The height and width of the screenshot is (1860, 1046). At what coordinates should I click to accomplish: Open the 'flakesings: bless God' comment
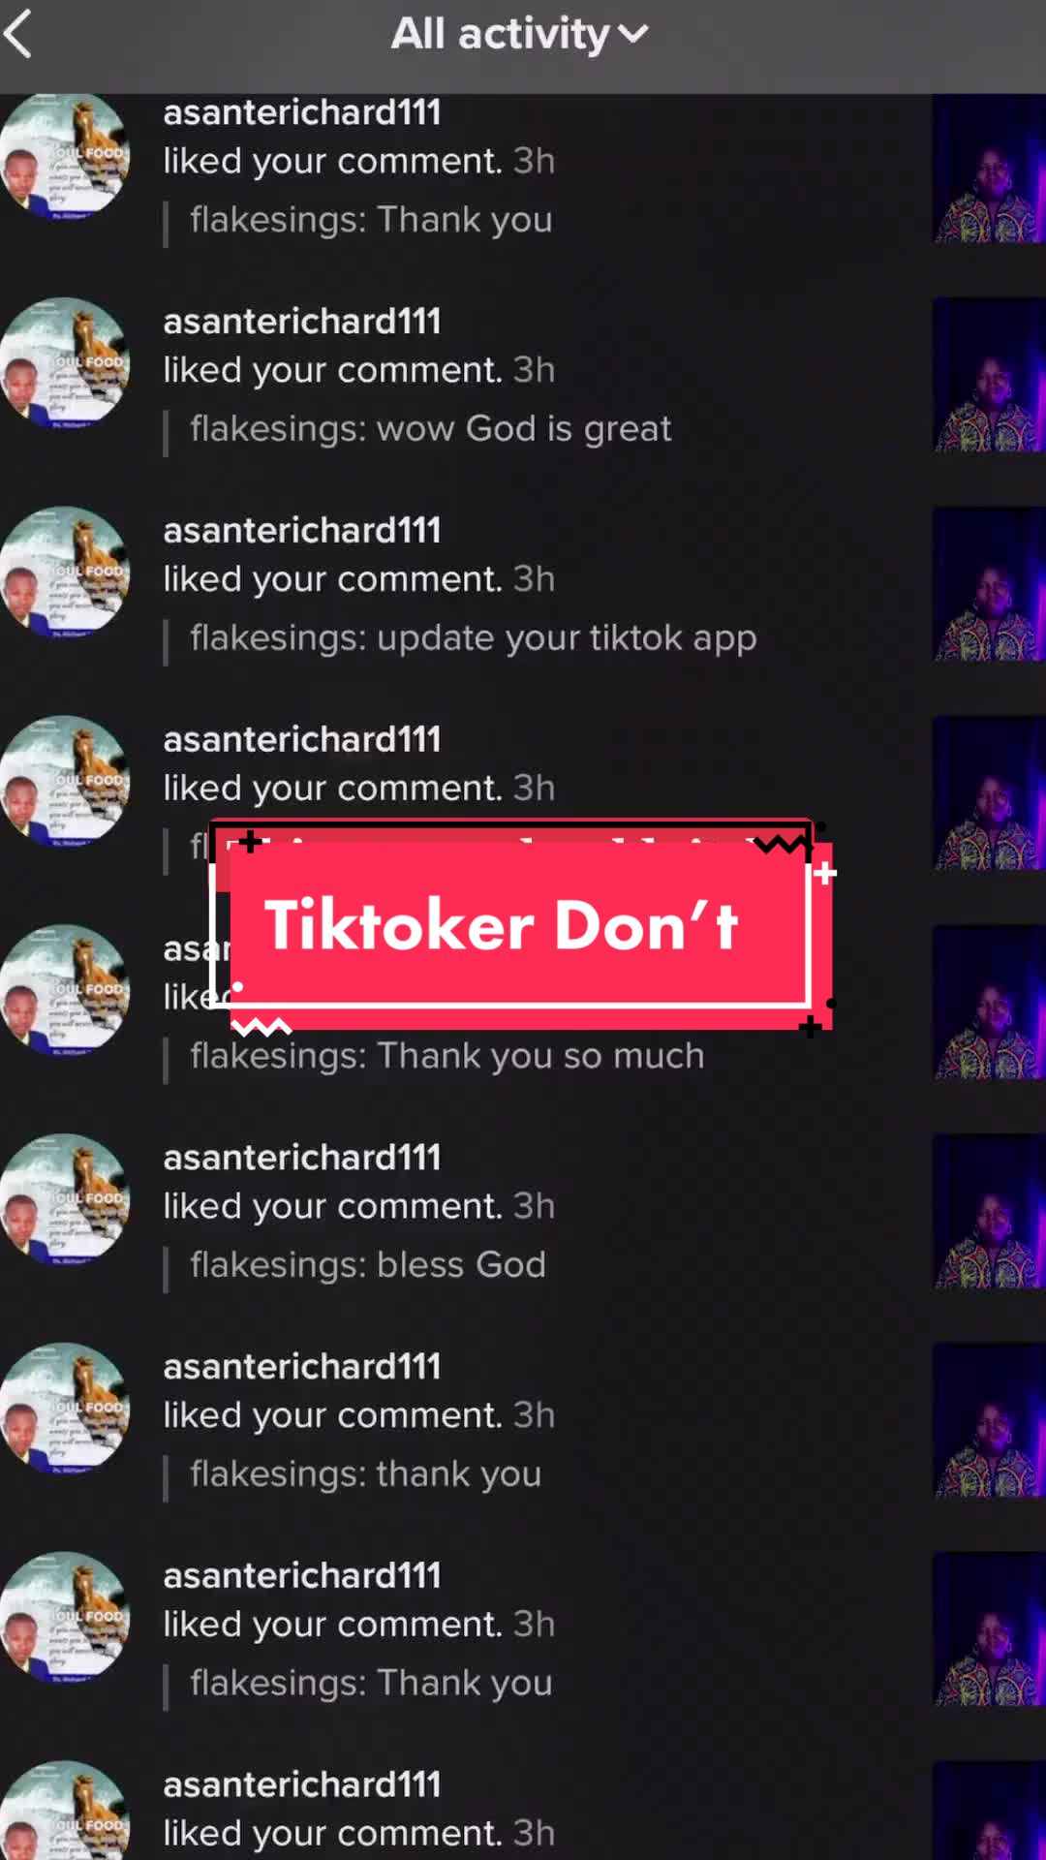(x=368, y=1265)
